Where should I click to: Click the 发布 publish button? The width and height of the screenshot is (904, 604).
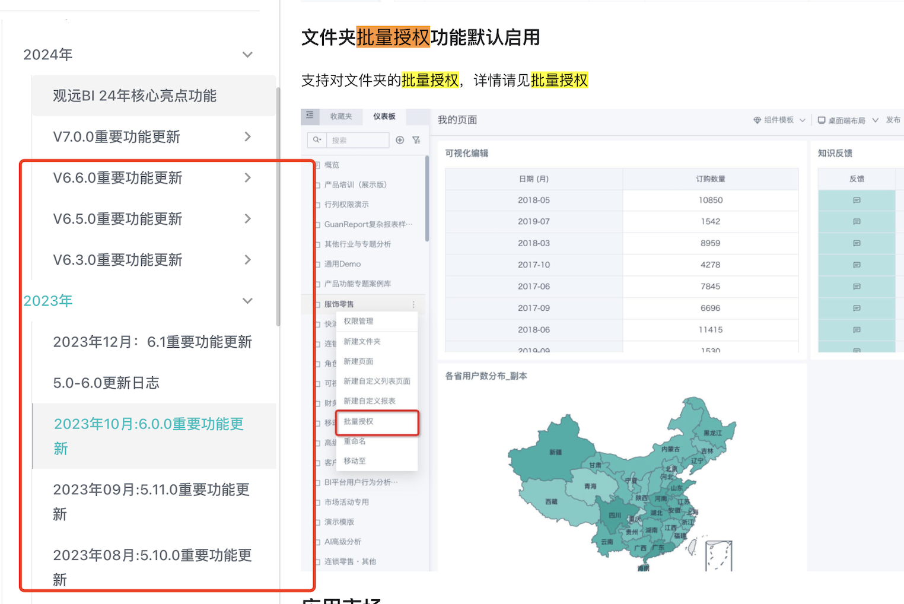tap(893, 120)
